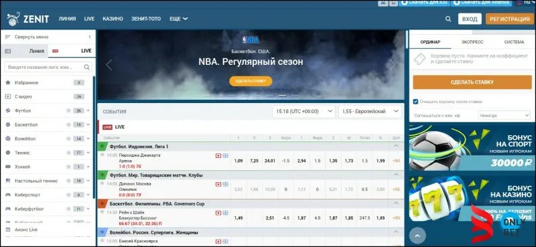
Task: Open the 1,55 - Европейский odds format dropdown
Action: [x=370, y=111]
